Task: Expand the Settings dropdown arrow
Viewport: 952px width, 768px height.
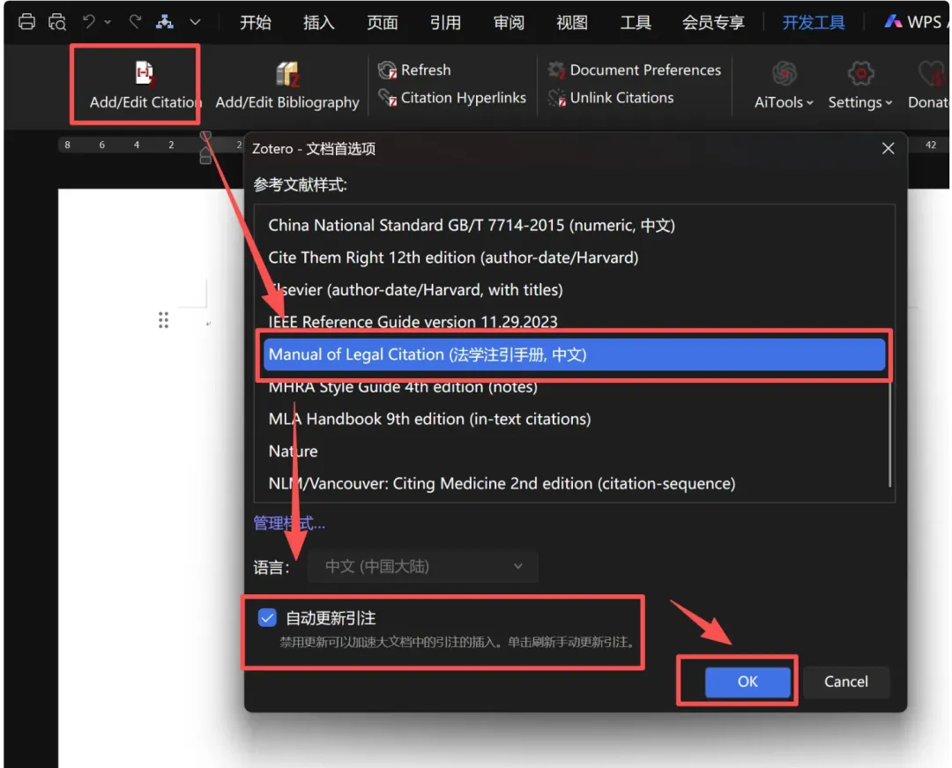Action: [x=889, y=102]
